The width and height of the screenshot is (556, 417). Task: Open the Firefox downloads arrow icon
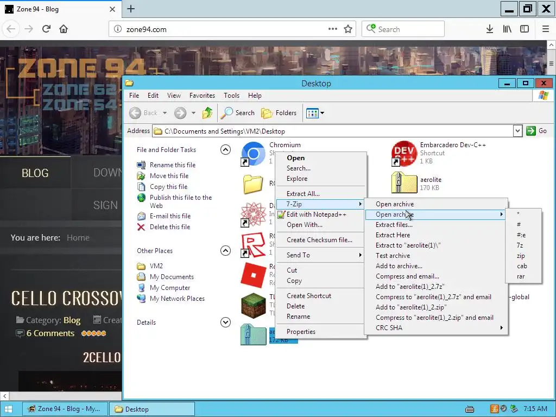490,29
